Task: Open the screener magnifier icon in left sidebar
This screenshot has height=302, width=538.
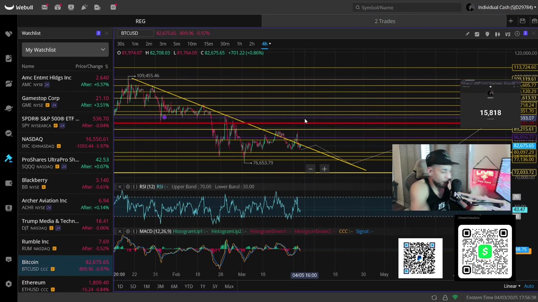Action: click(x=8, y=133)
